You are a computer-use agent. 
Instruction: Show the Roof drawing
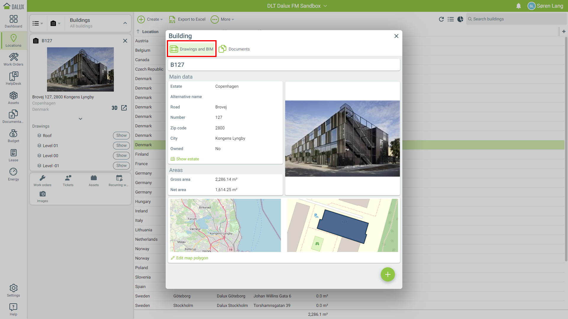(121, 135)
